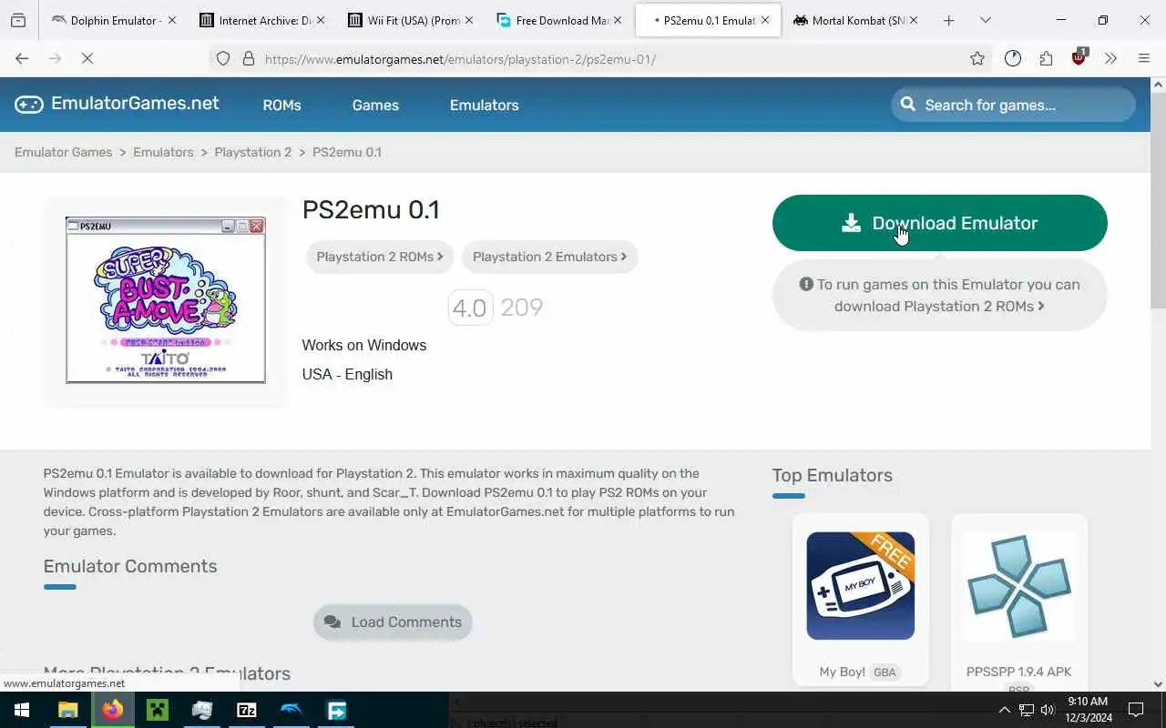Go to Emulators breadcrumb link
The image size is (1166, 728).
(163, 152)
